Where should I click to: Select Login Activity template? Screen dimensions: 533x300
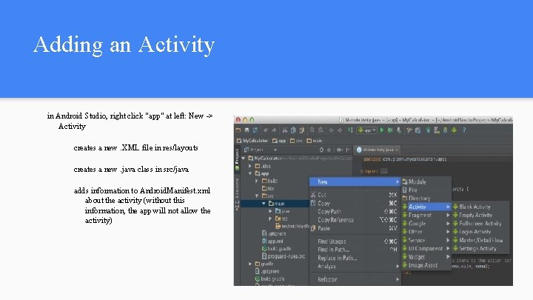click(x=480, y=232)
